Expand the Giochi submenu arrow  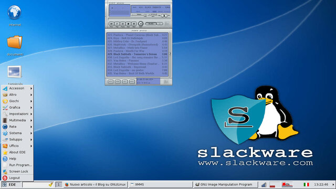pyautogui.click(x=31, y=101)
